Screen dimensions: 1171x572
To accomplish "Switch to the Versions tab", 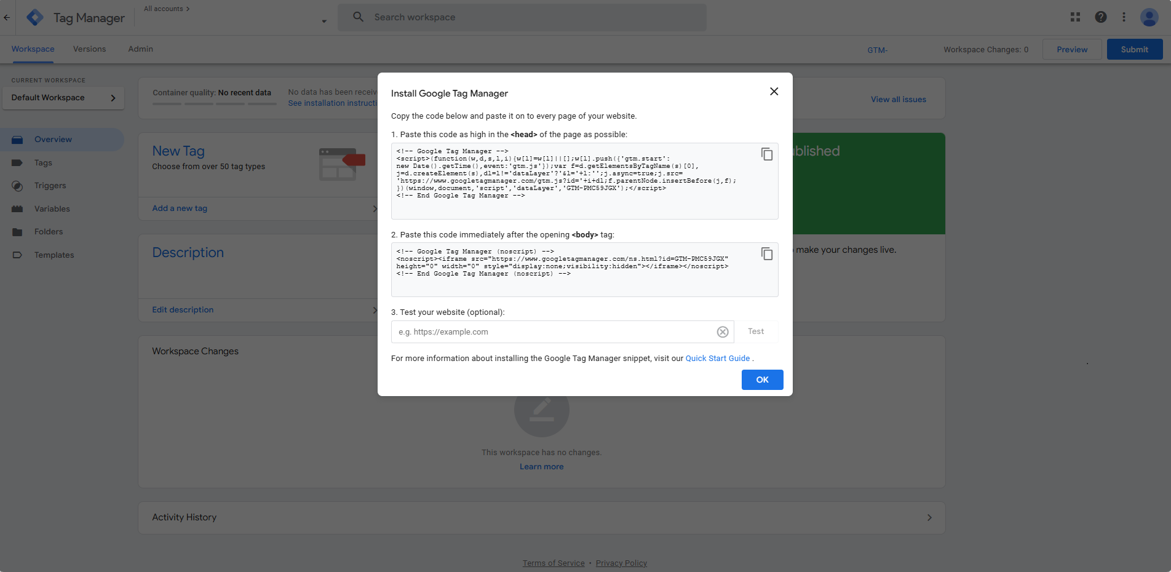I will (x=89, y=49).
